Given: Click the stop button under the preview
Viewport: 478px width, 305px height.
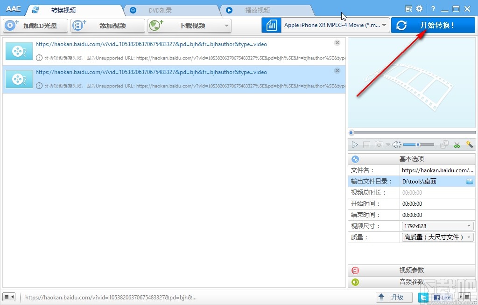Looking at the screenshot, I should click(x=366, y=145).
